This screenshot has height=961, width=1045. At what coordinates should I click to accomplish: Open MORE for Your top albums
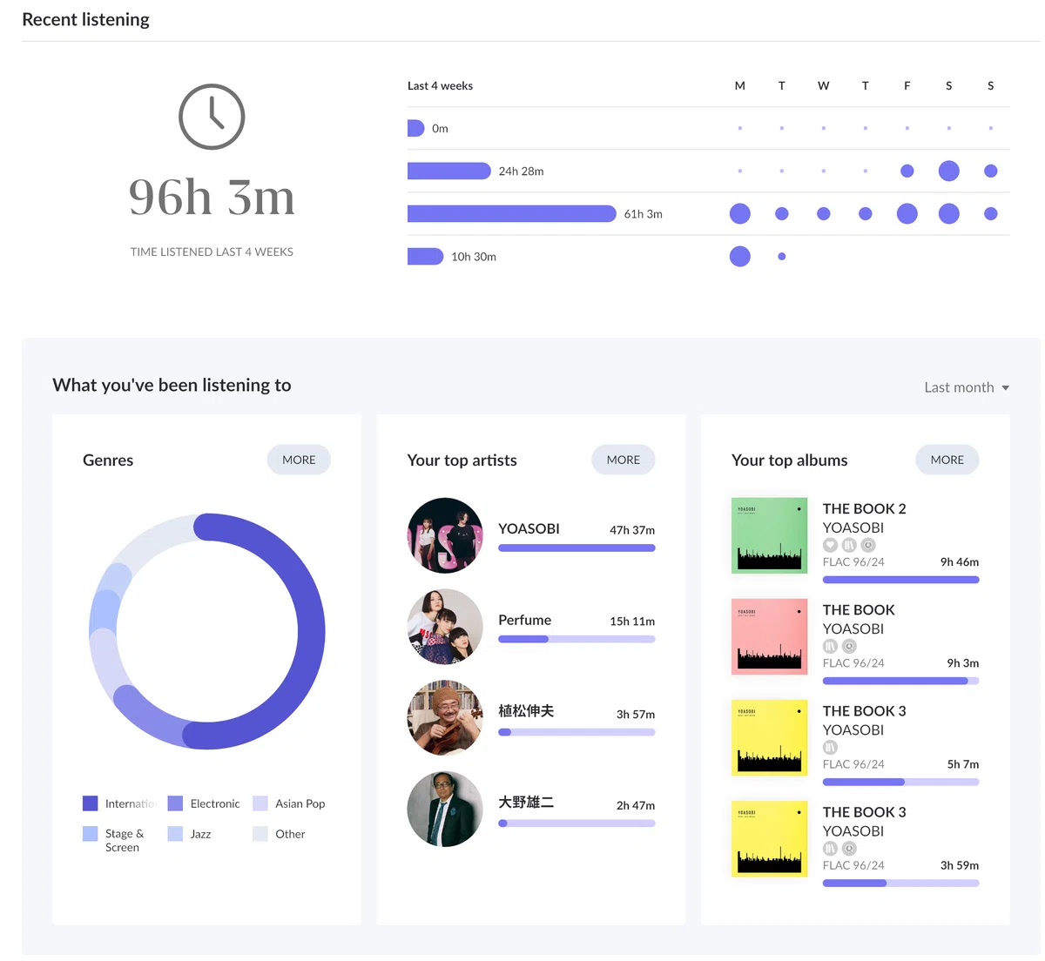coord(947,460)
